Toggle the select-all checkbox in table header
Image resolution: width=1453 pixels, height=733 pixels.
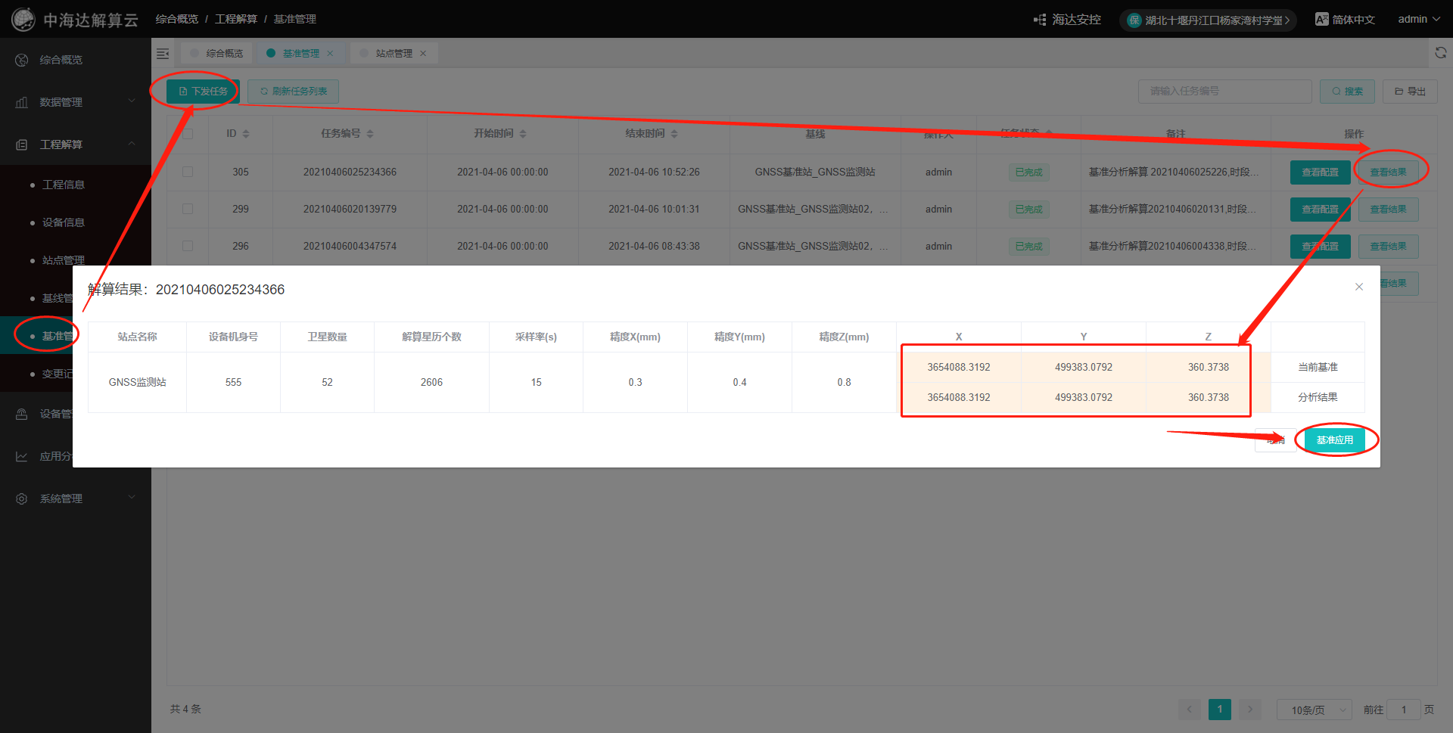point(188,134)
